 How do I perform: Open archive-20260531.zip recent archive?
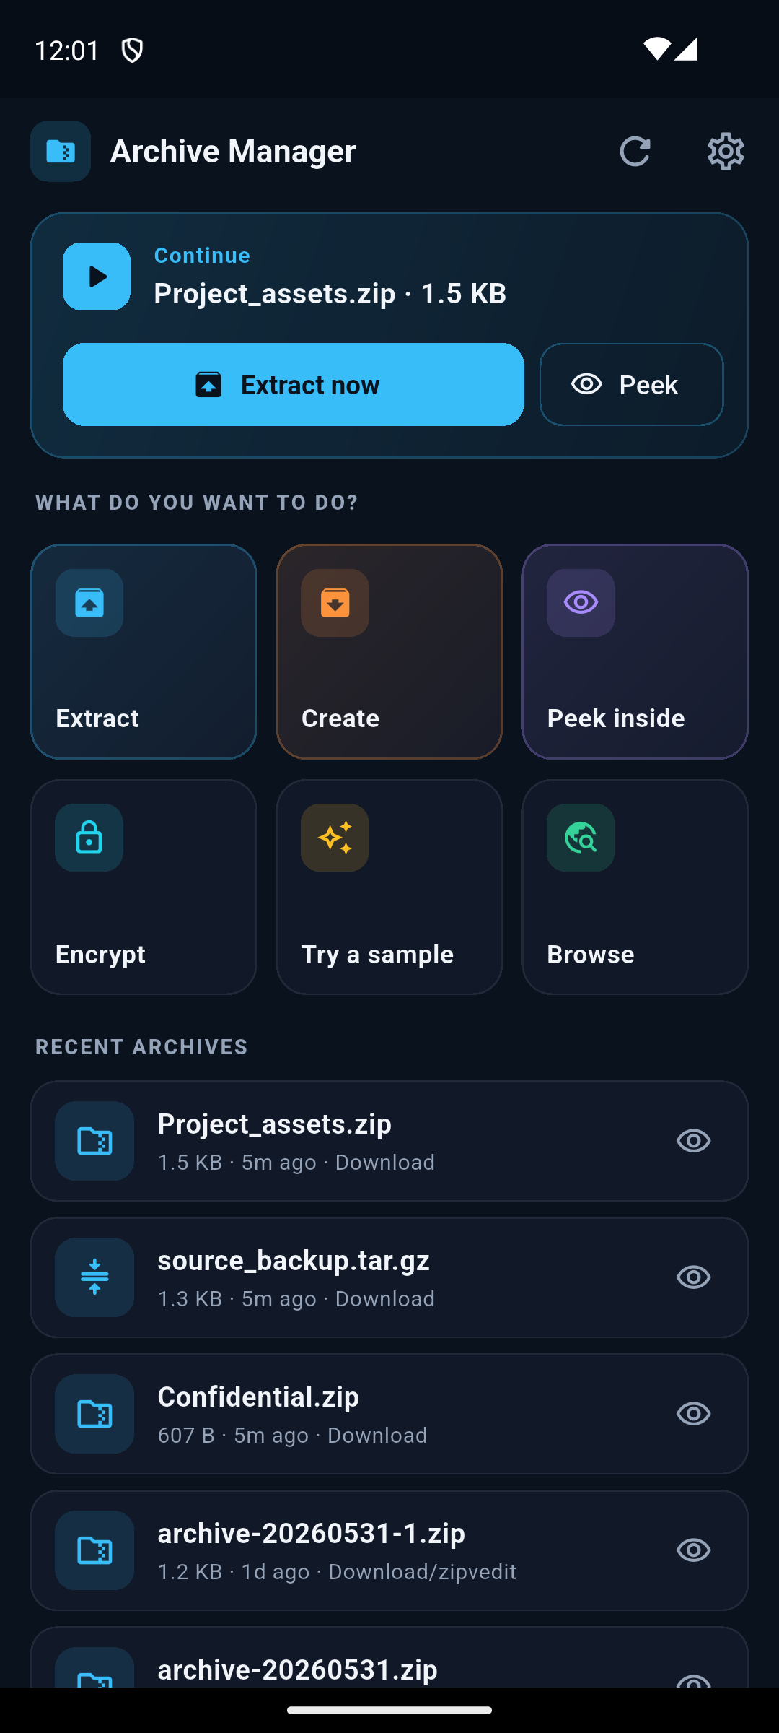click(389, 1657)
